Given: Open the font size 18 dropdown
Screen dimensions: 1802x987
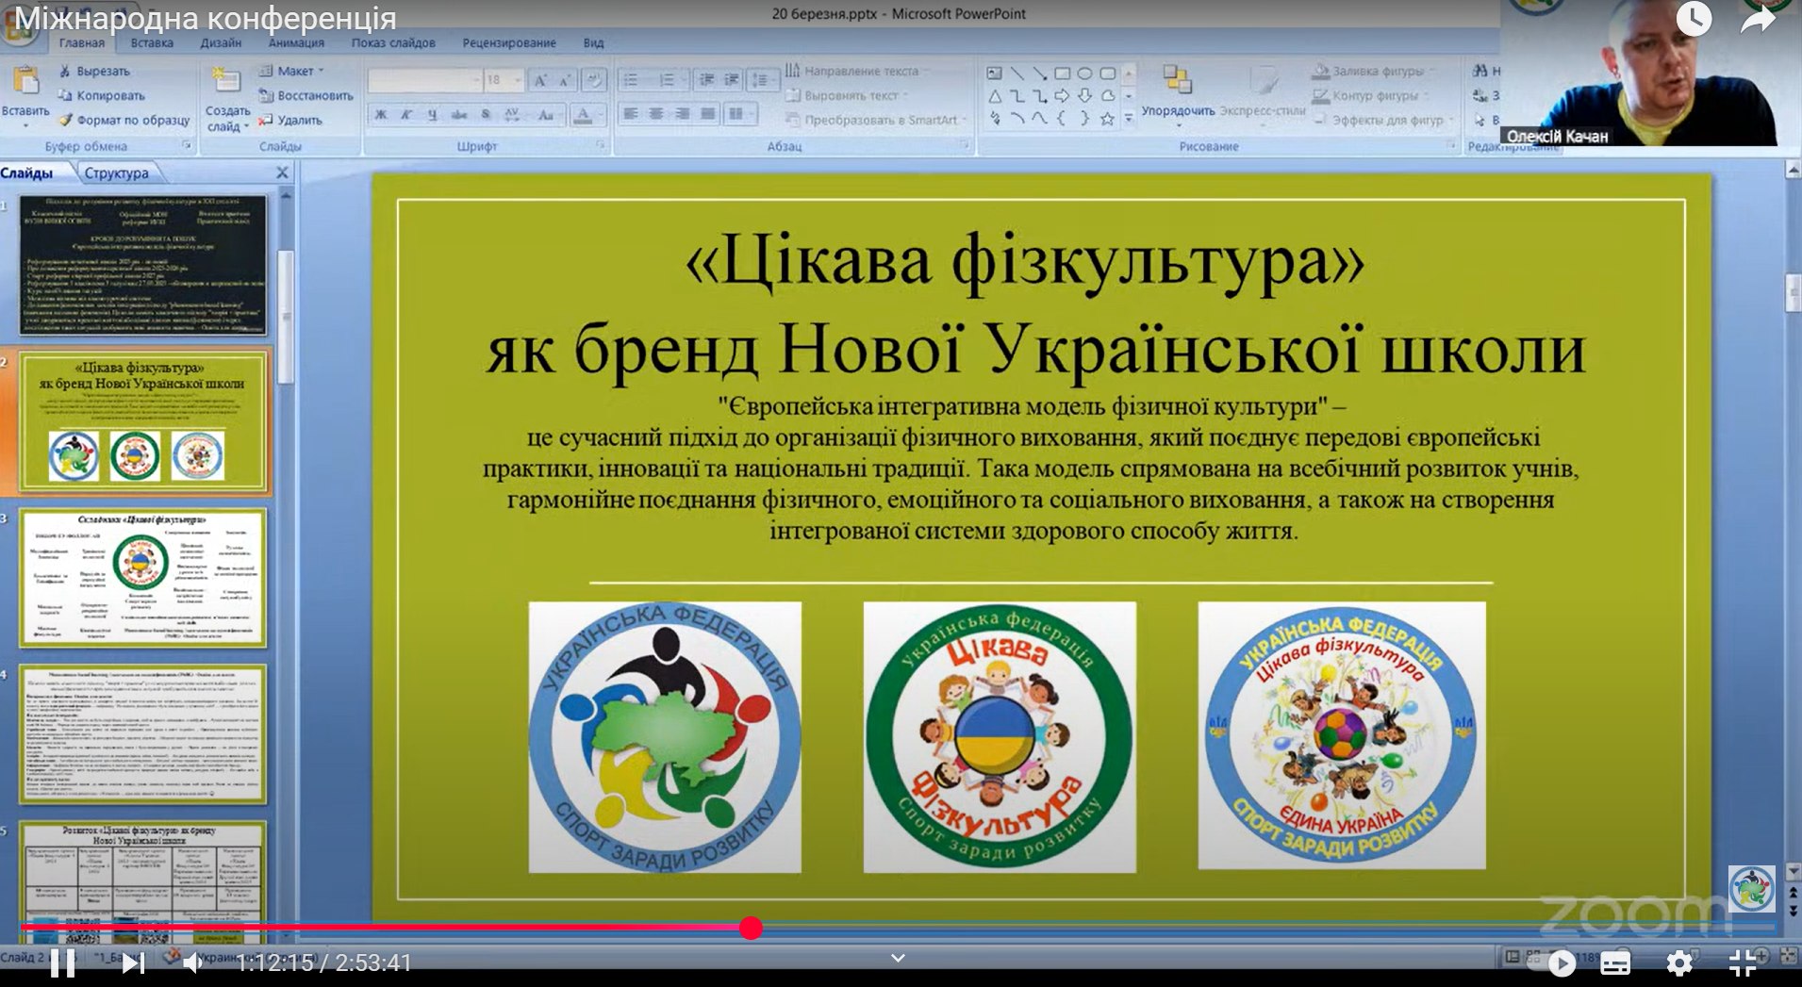Looking at the screenshot, I should pyautogui.click(x=504, y=81).
